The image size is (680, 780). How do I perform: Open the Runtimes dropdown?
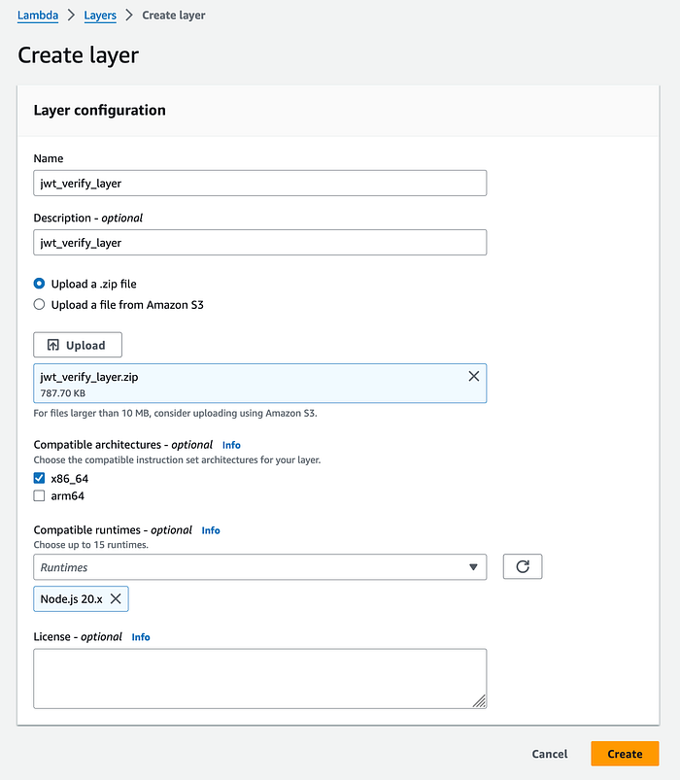pos(259,567)
